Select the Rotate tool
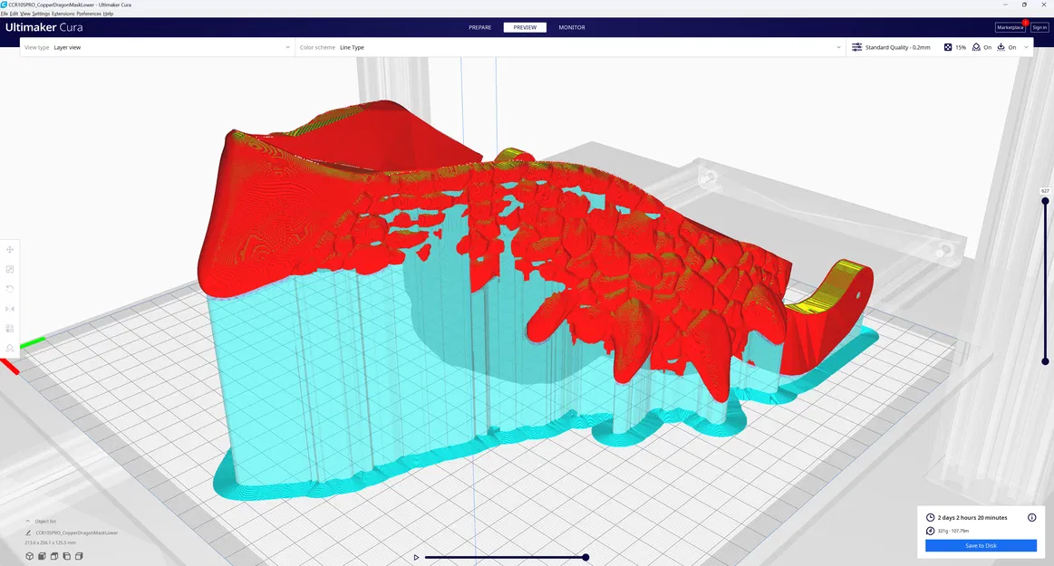Viewport: 1054px width, 566px height. point(10,289)
